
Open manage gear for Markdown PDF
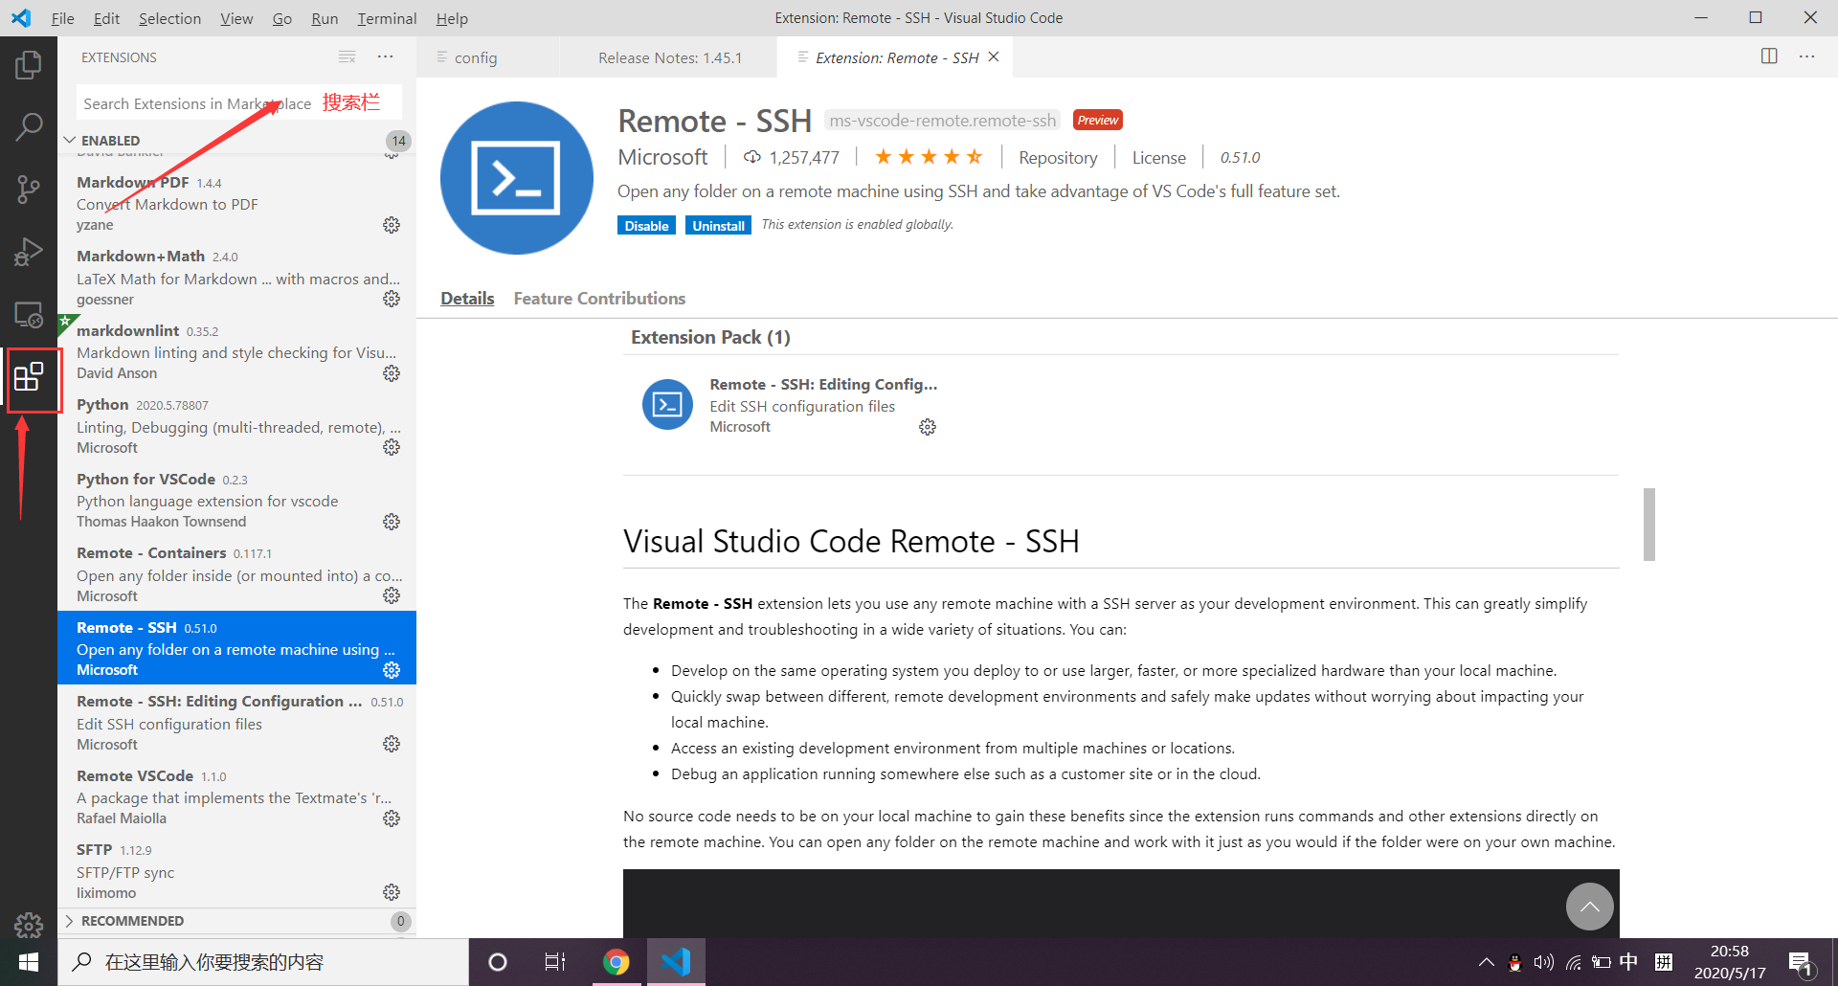pos(392,225)
